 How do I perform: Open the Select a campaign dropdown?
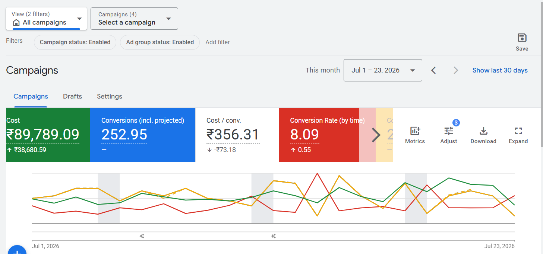coord(134,19)
